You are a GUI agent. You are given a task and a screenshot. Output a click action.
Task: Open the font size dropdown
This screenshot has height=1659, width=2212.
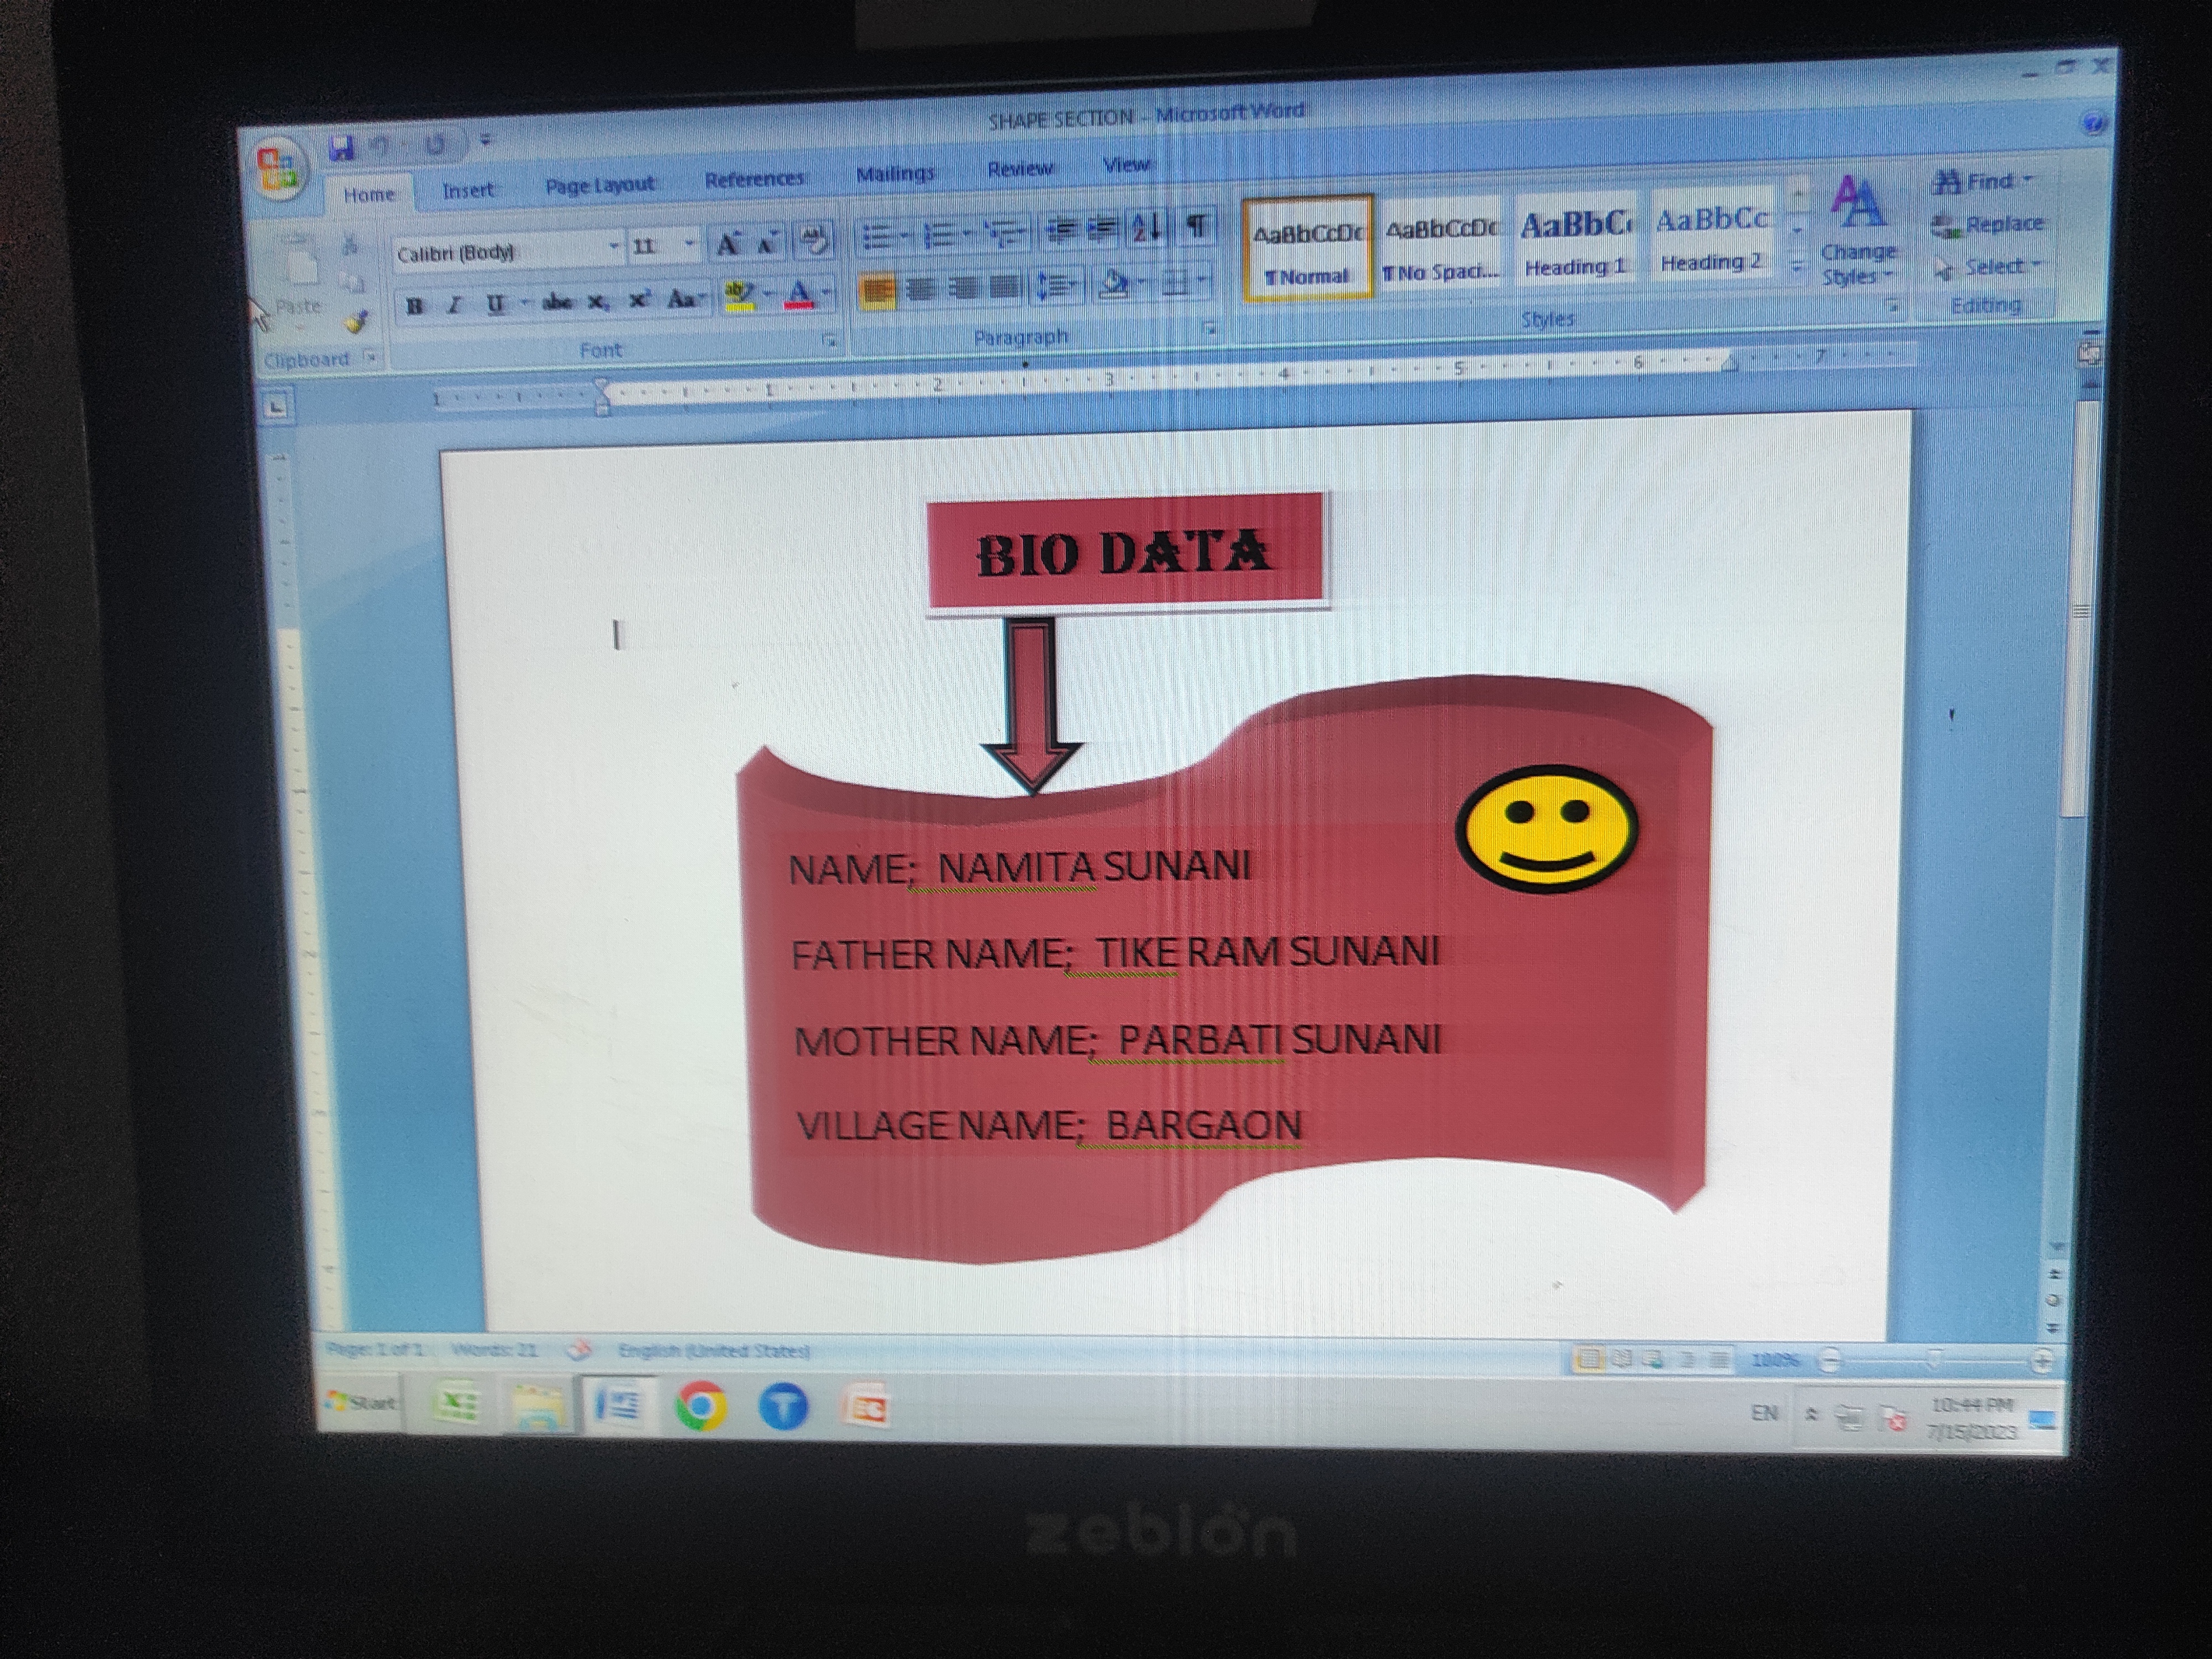(x=689, y=244)
